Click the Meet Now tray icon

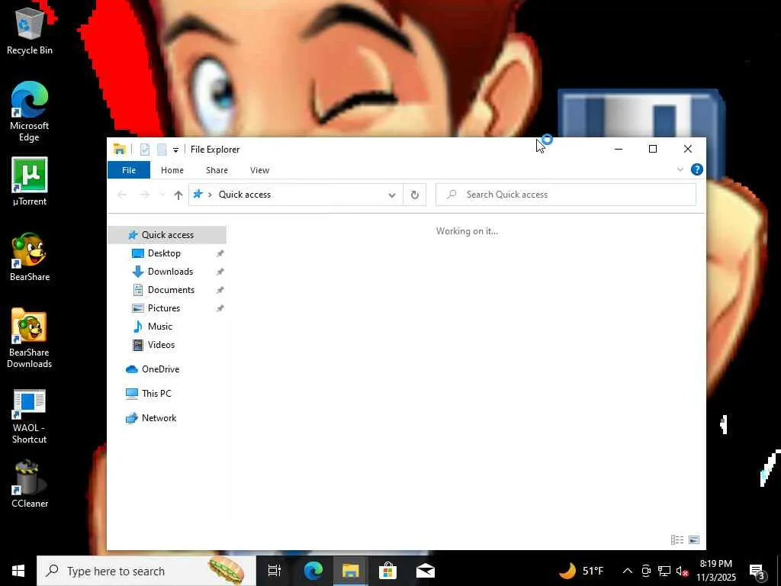click(646, 571)
